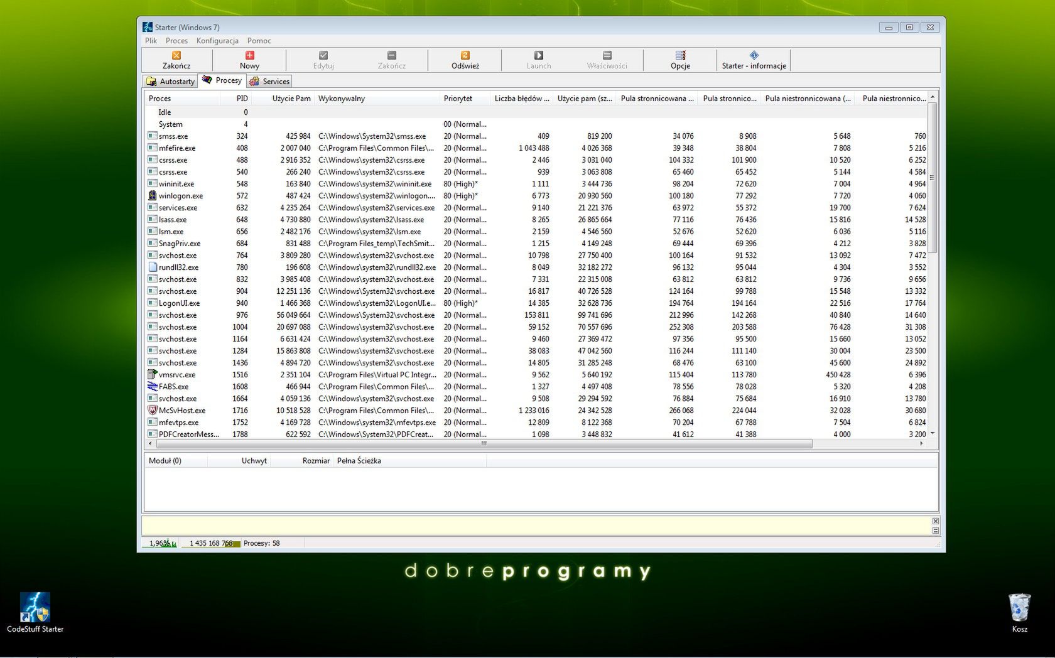Image resolution: width=1055 pixels, height=658 pixels.
Task: Sort by Pula stronnicowana column header
Action: [x=657, y=99]
